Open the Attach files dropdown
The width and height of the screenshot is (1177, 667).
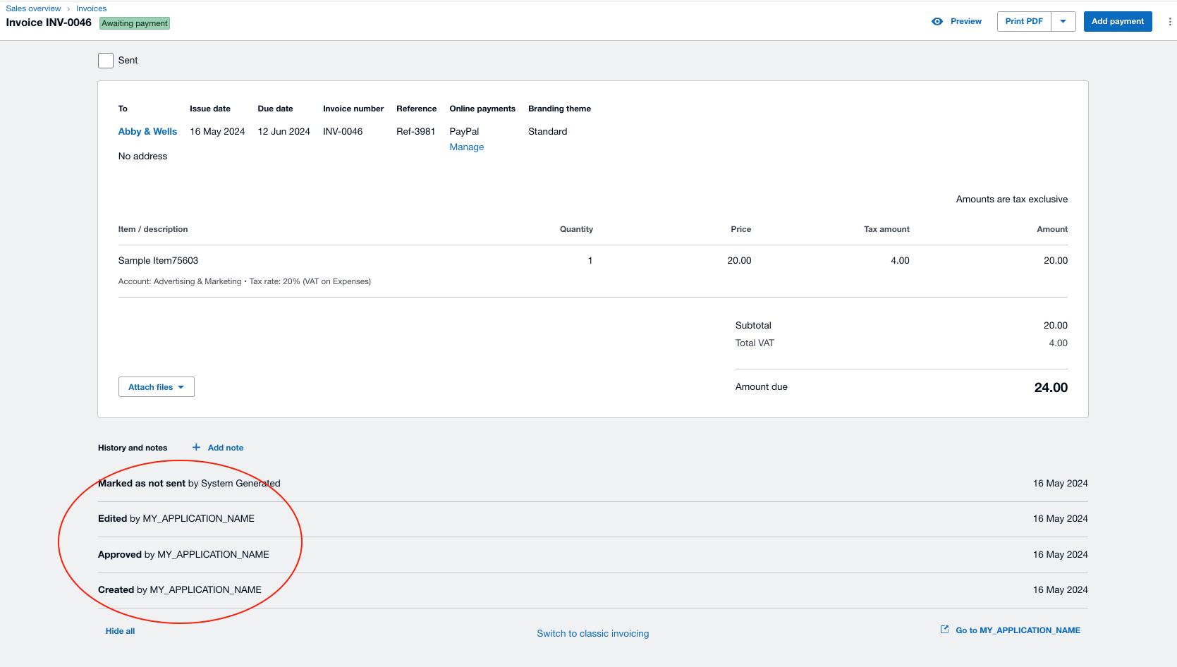[156, 386]
